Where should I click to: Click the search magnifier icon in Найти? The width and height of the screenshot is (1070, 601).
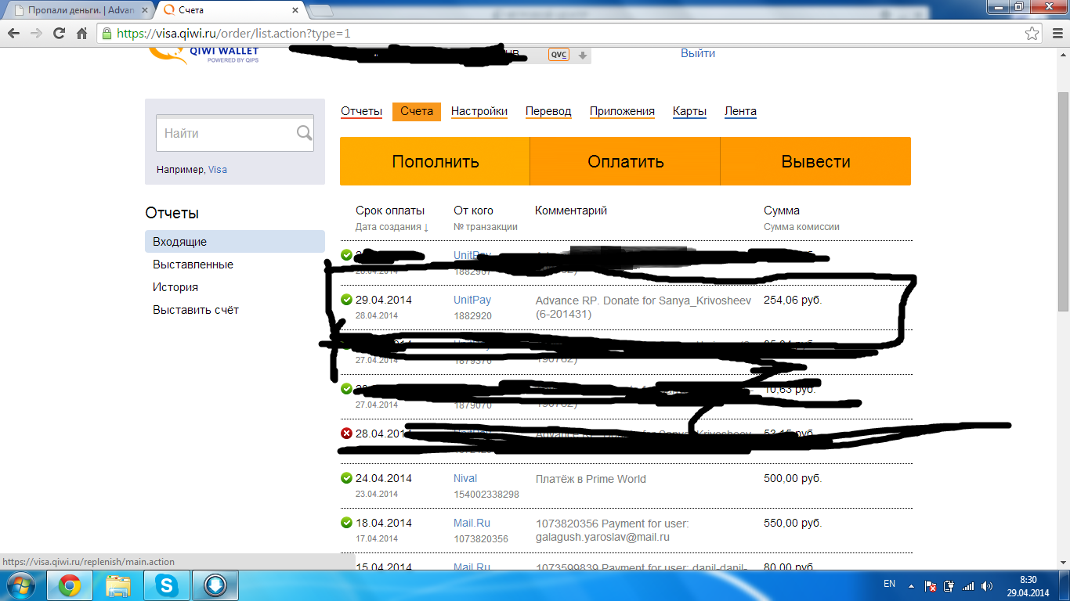coord(304,133)
